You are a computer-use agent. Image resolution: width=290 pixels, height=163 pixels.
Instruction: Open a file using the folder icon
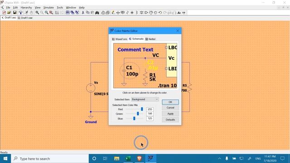[x=9, y=13]
